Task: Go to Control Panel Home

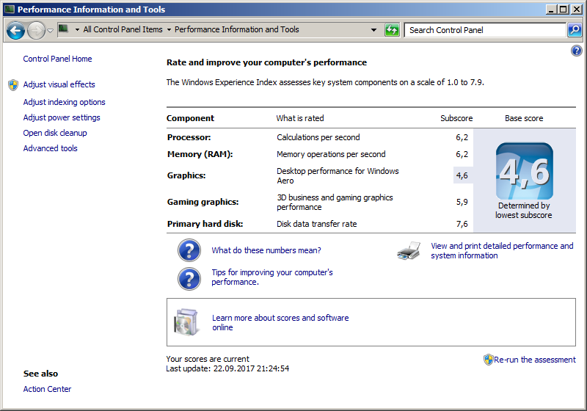Action: tap(57, 59)
